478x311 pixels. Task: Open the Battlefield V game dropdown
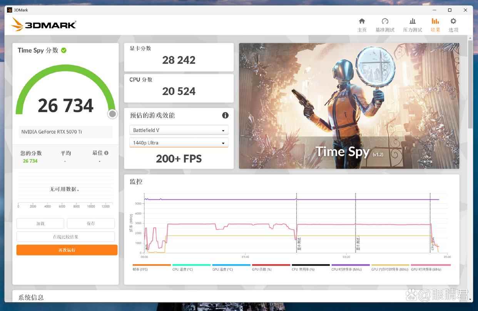point(179,130)
